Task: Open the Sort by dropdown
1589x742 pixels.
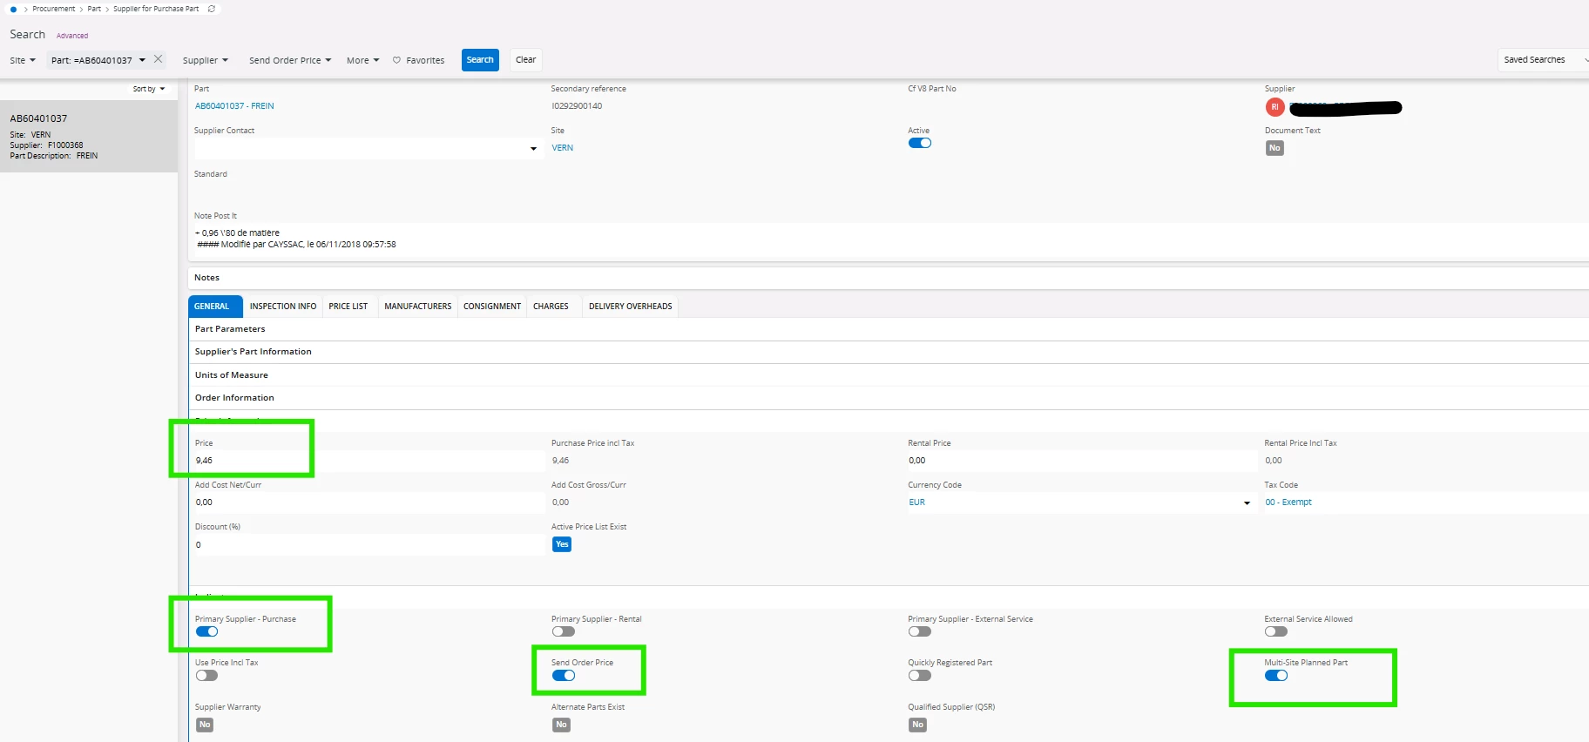Action: tap(149, 89)
